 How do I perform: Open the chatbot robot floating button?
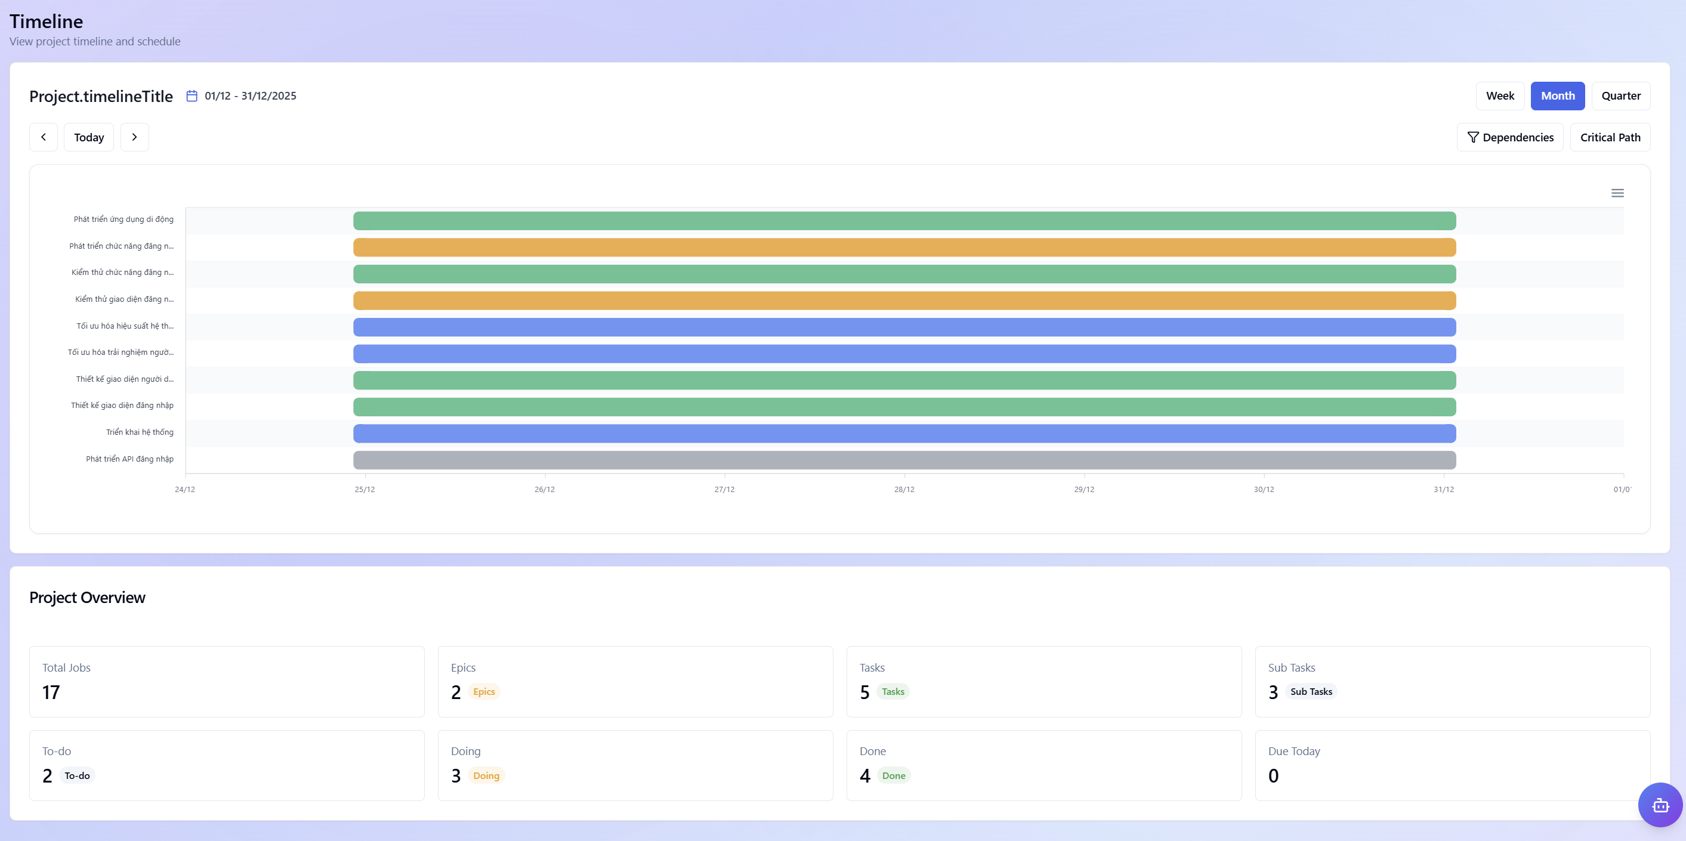pos(1659,805)
